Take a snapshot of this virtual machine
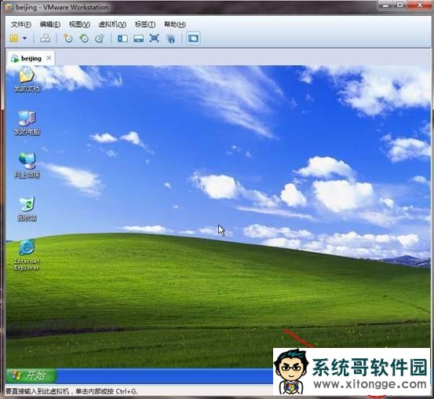Image resolution: width=434 pixels, height=399 pixels. coord(67,38)
